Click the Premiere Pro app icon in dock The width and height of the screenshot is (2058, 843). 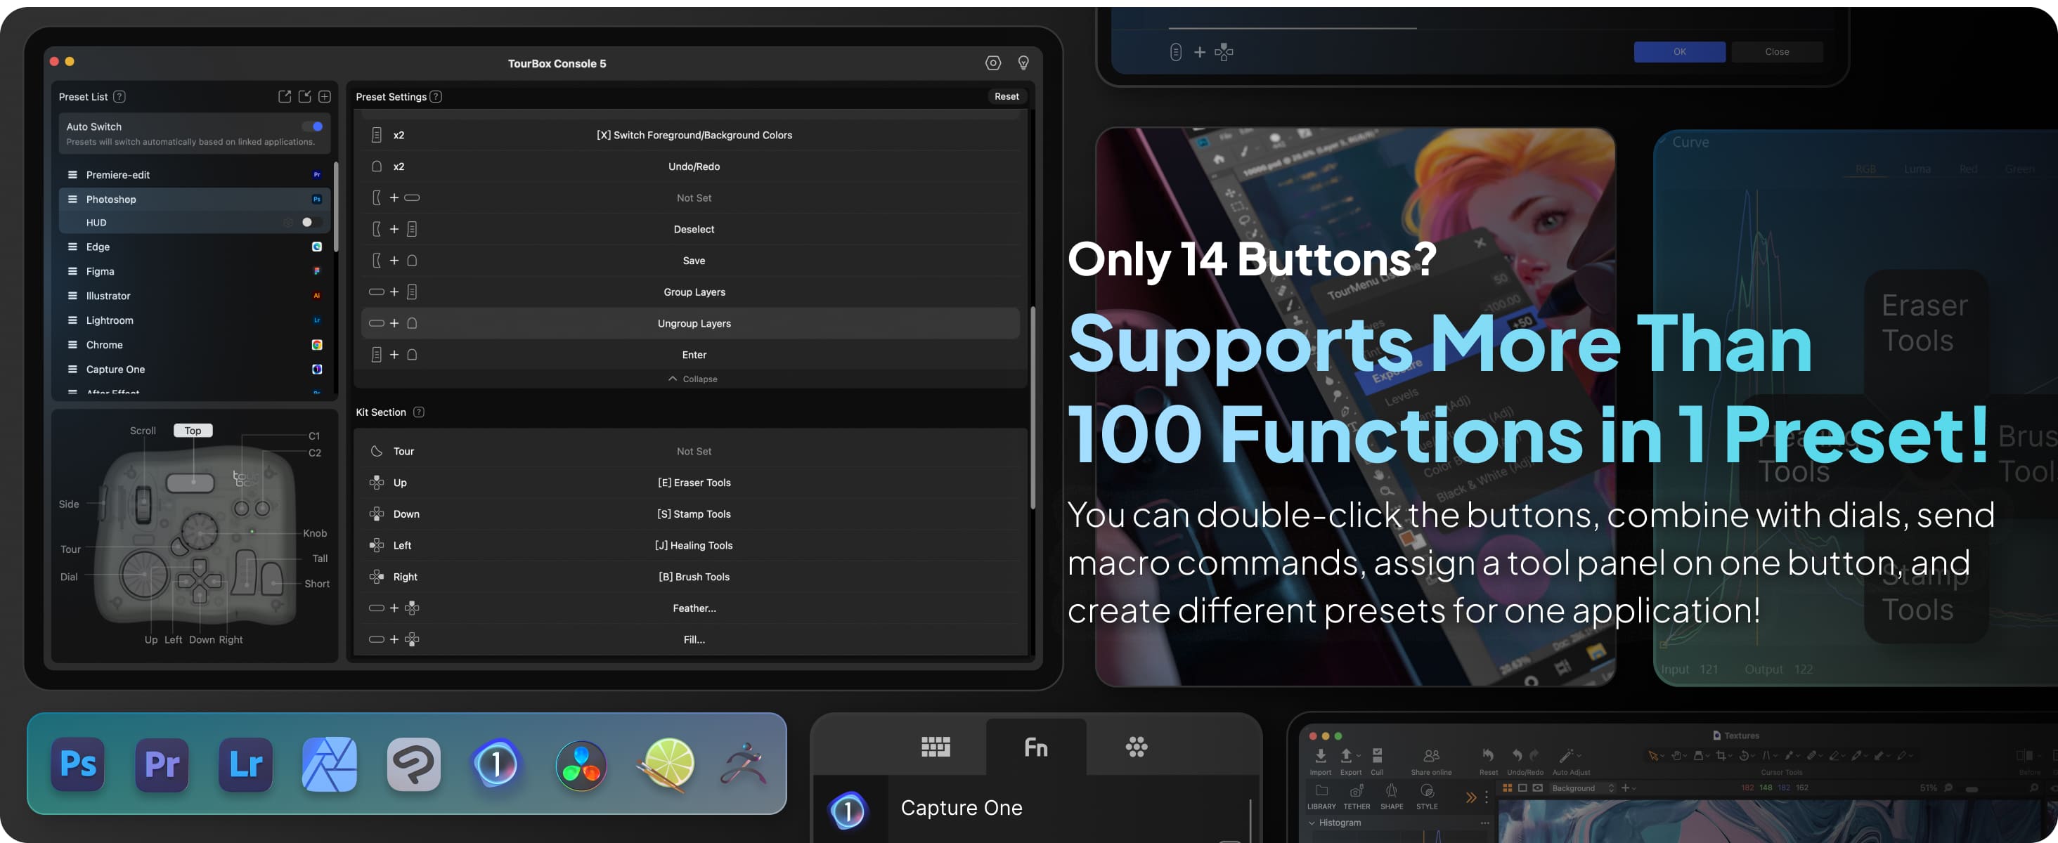click(x=162, y=764)
